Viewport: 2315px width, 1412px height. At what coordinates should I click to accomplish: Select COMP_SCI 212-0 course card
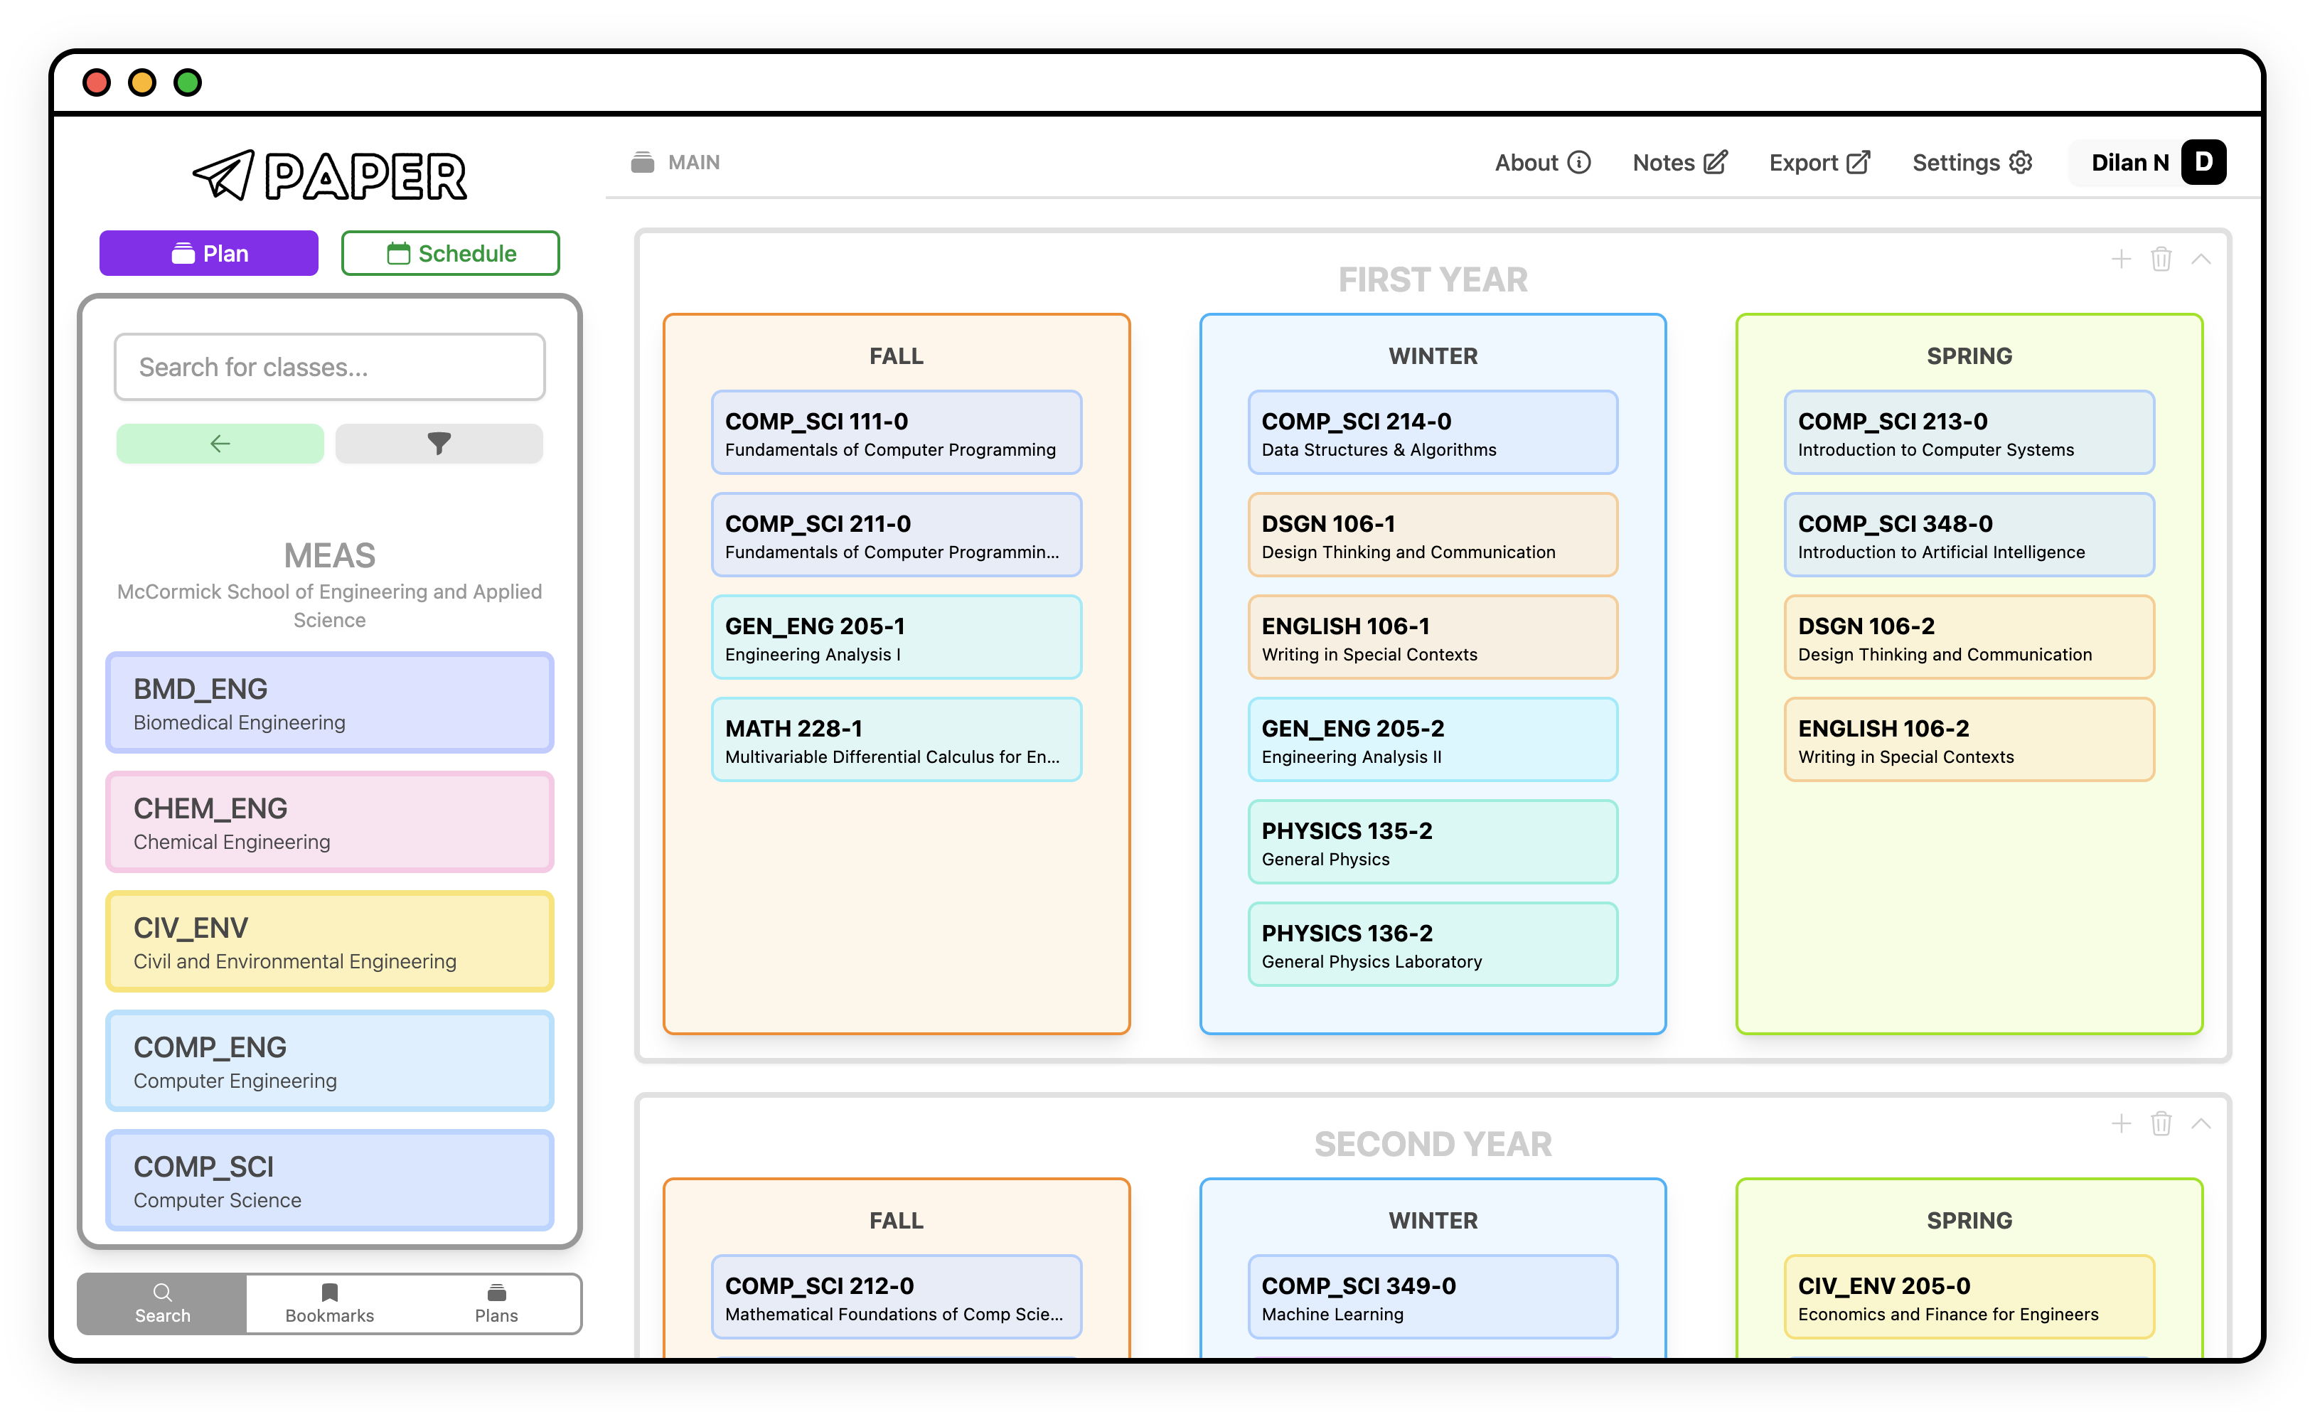pyautogui.click(x=897, y=1298)
